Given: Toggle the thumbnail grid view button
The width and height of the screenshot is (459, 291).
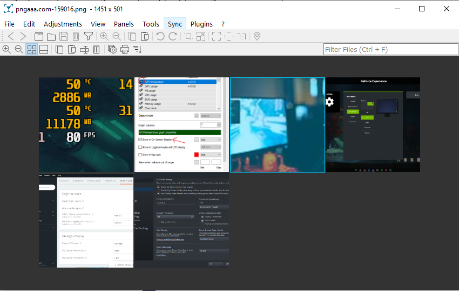Looking at the screenshot, I should click(32, 49).
